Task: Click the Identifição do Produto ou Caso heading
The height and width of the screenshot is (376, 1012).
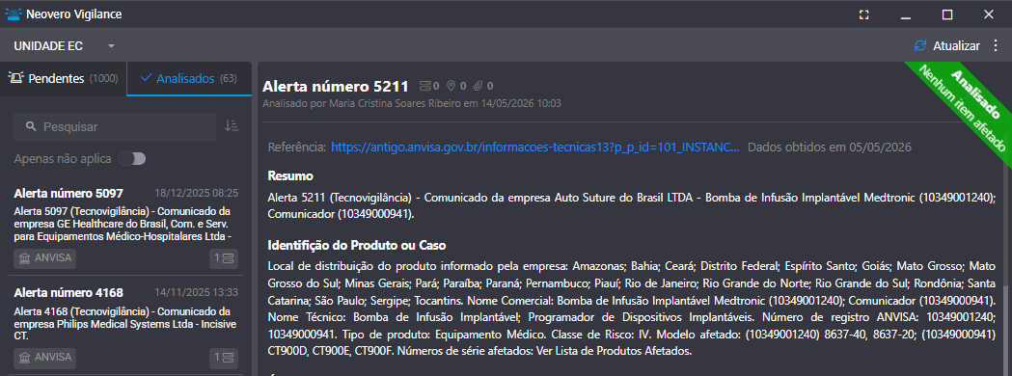Action: (x=357, y=245)
